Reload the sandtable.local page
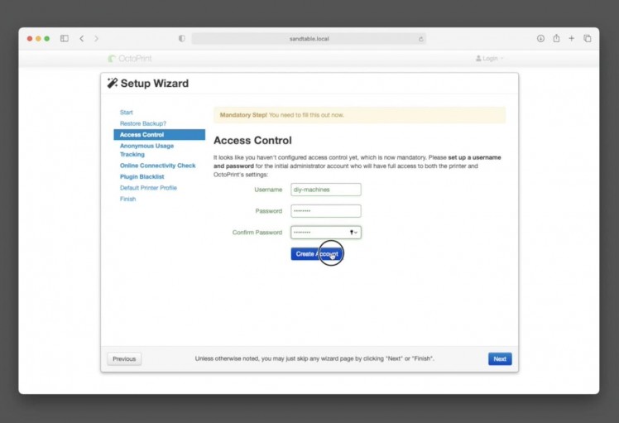Screen dimensions: 619x423 click(x=421, y=39)
